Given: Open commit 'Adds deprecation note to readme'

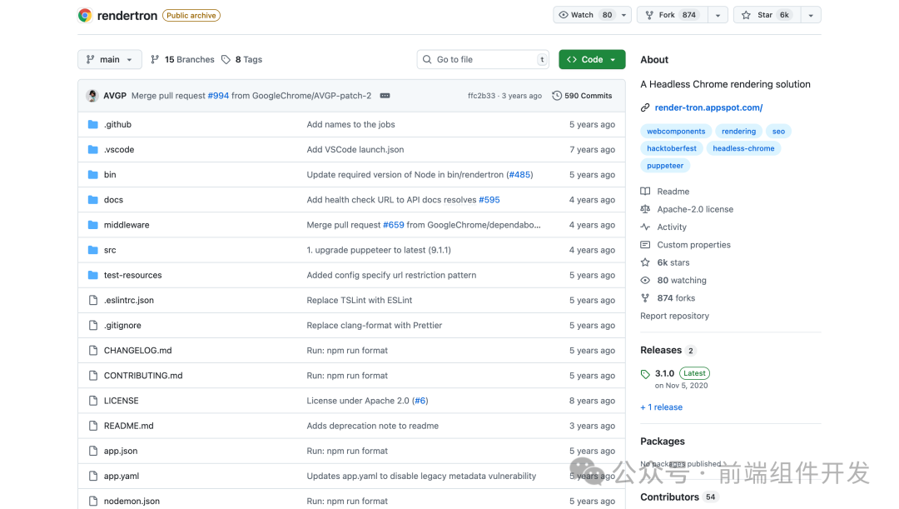Looking at the screenshot, I should point(373,426).
